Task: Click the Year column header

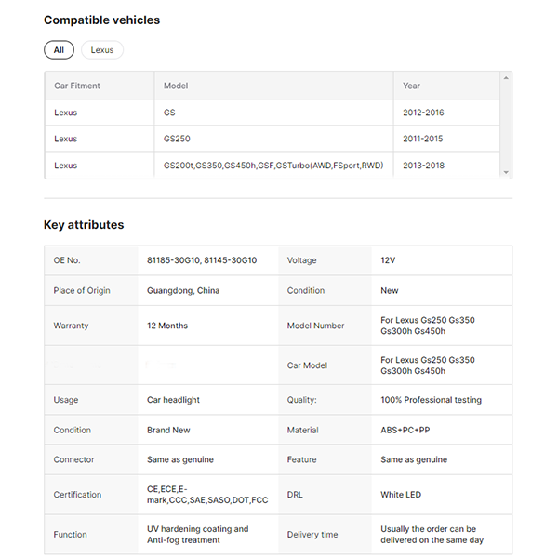Action: (x=412, y=86)
